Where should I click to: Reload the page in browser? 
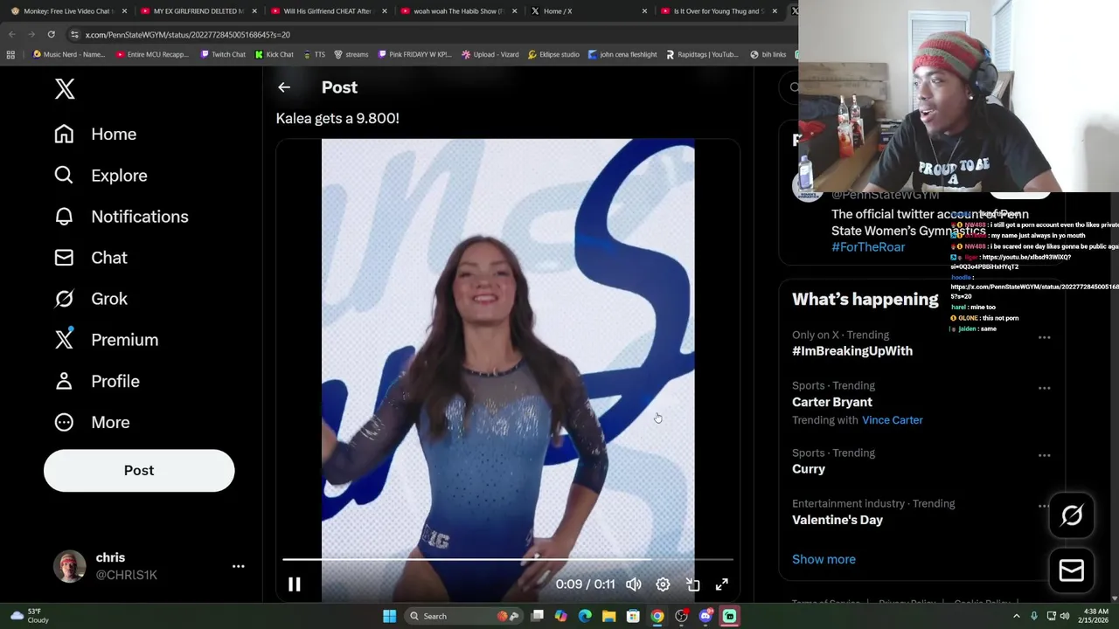(51, 34)
